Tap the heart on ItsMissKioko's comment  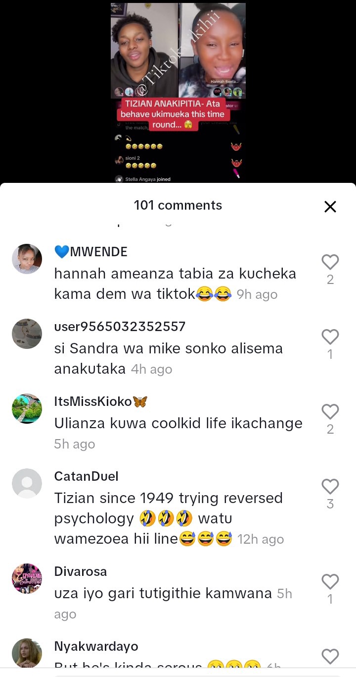pyautogui.click(x=330, y=411)
